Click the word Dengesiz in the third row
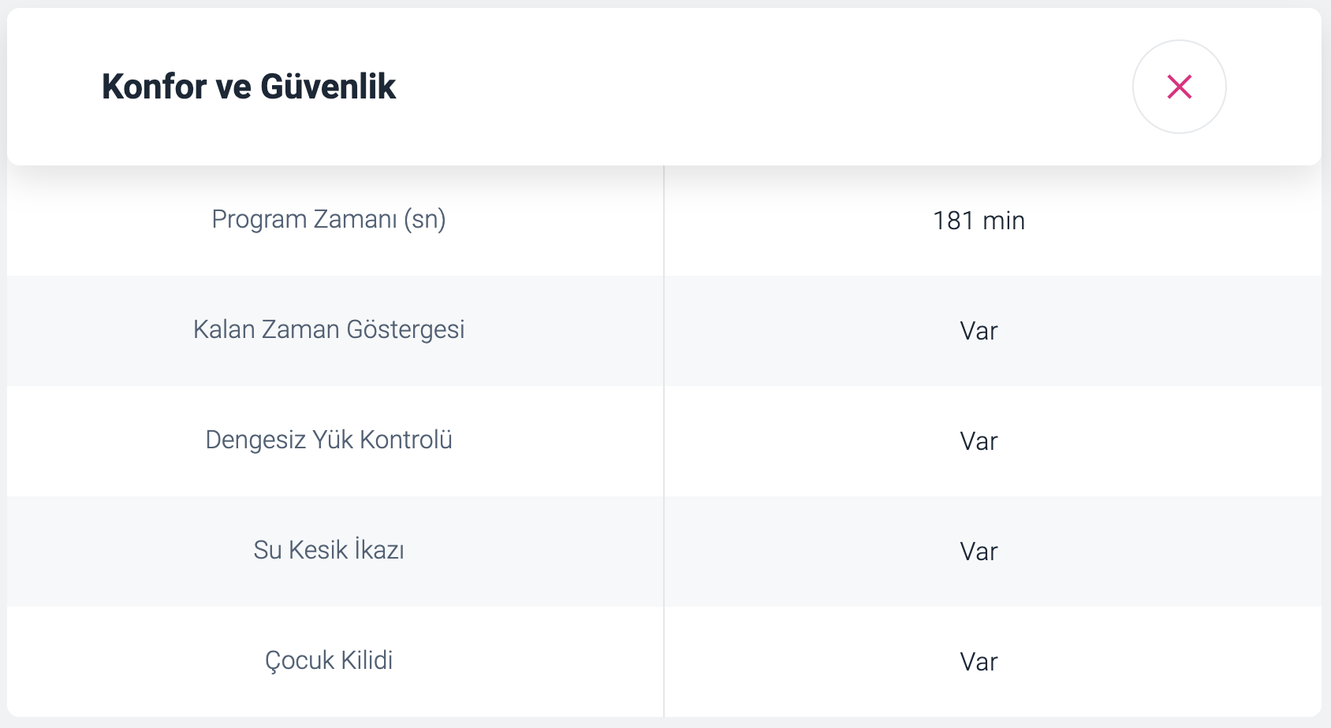This screenshot has width=1331, height=728. 255,440
